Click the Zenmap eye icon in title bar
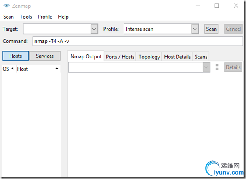Image resolution: width=246 pixels, height=179 pixels. point(6,6)
